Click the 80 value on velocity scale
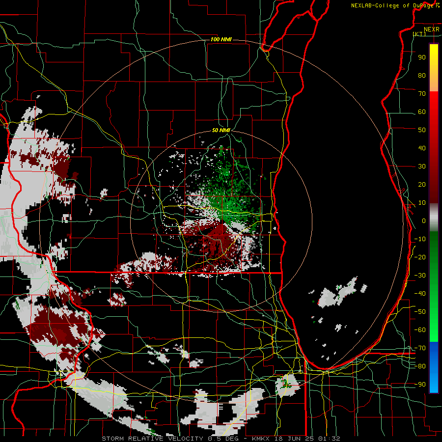Screen dimensions: 442x442 (x=422, y=76)
